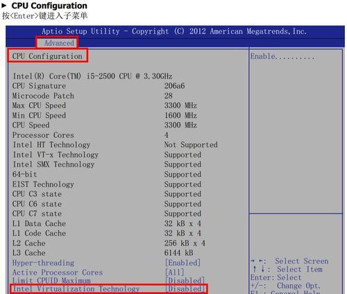Click the Select Screen key hint
The height and width of the screenshot is (294, 347).
(x=289, y=261)
